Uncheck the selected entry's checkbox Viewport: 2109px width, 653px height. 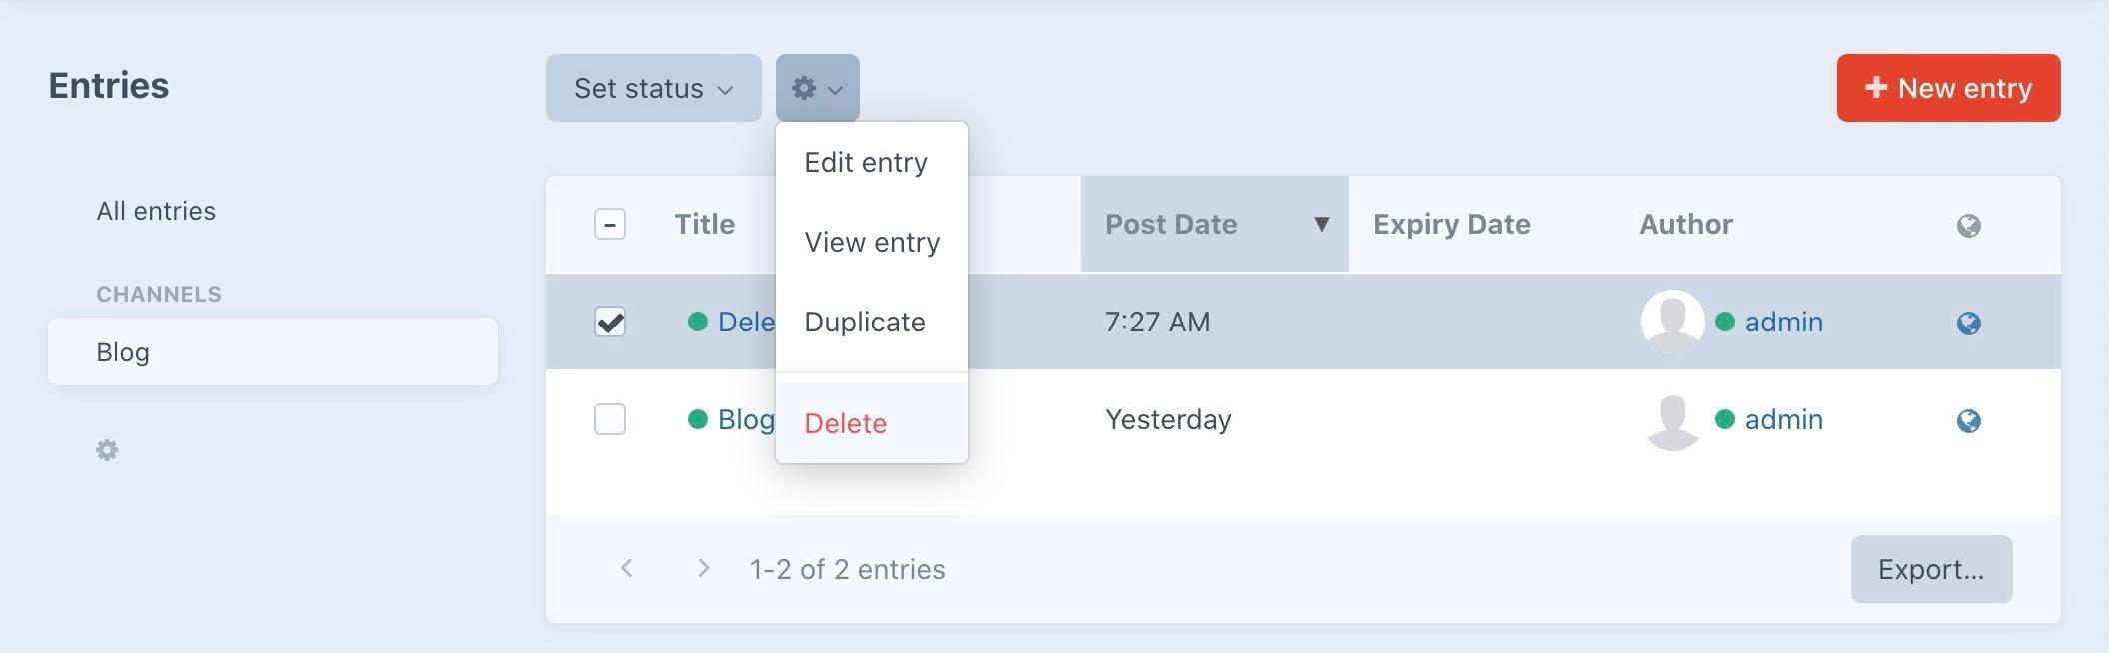coord(611,322)
